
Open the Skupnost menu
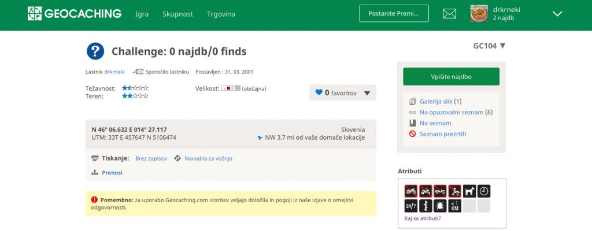(x=177, y=14)
